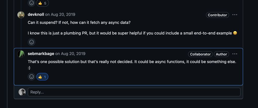Open sebmarkbage's leaf avatar
This screenshot has width=258, height=108.
[x=21, y=54]
